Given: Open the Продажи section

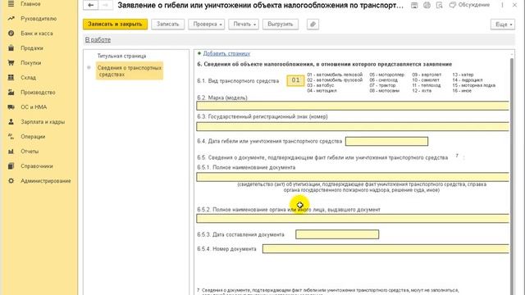Looking at the screenshot, I should 32,48.
